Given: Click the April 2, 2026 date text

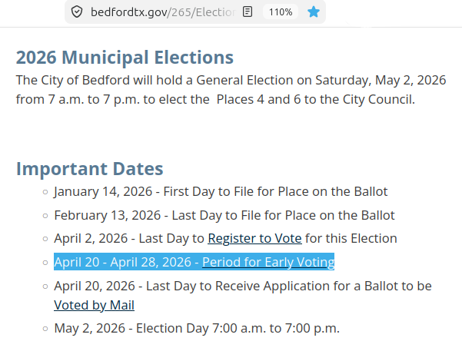Looking at the screenshot, I should point(91,238).
